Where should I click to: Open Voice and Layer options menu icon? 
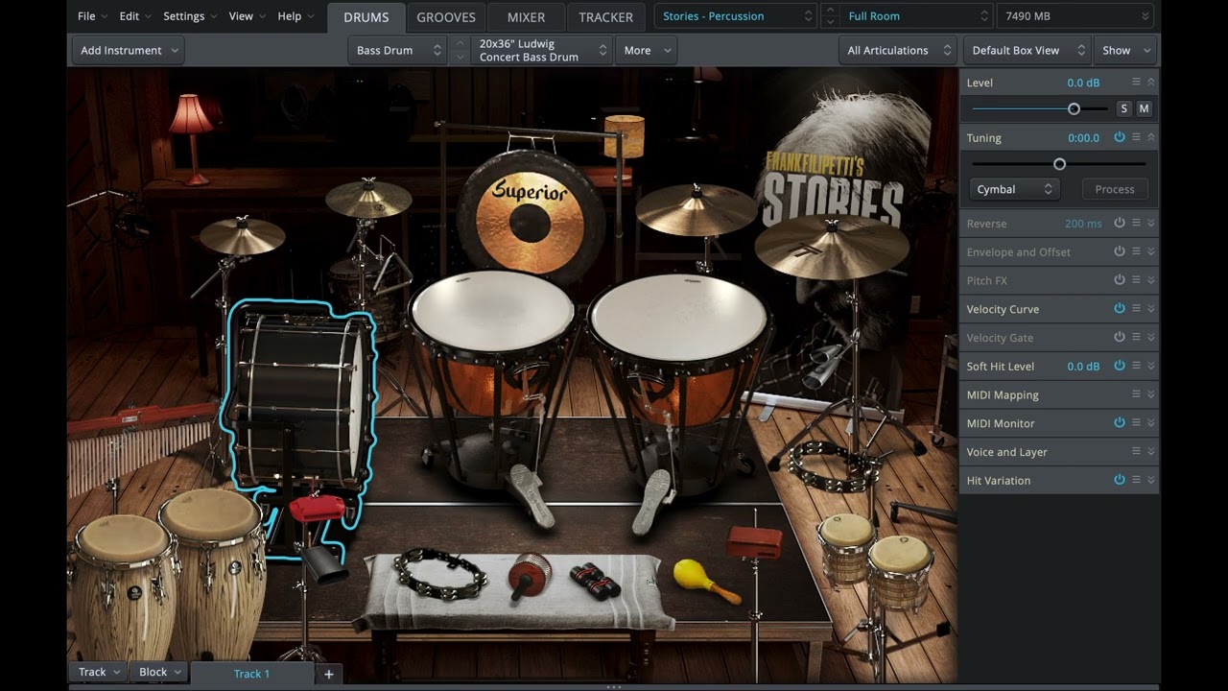(1136, 451)
